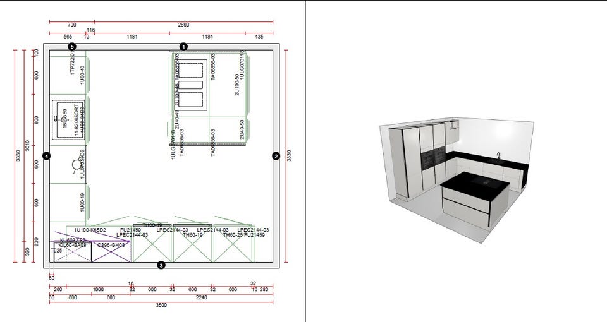Select cabinet label 1U60-19

click(82, 203)
